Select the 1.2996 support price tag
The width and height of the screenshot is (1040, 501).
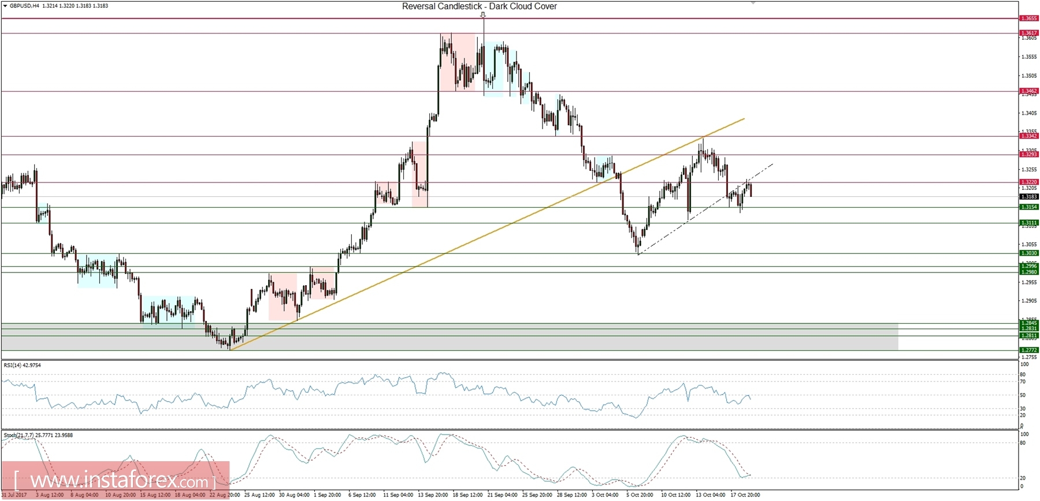pyautogui.click(x=1029, y=266)
